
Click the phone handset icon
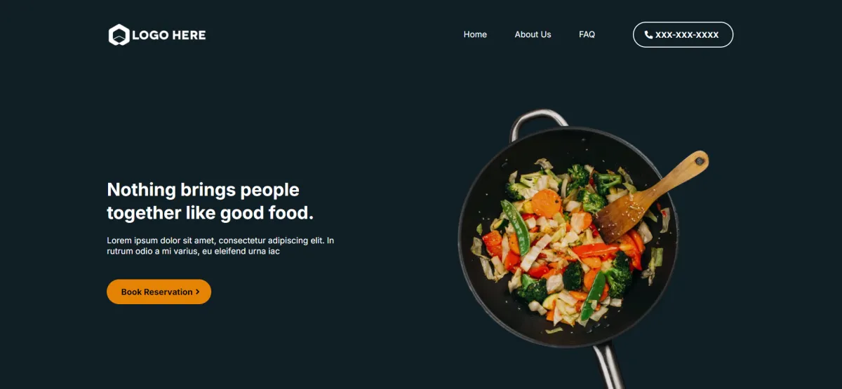(x=648, y=34)
